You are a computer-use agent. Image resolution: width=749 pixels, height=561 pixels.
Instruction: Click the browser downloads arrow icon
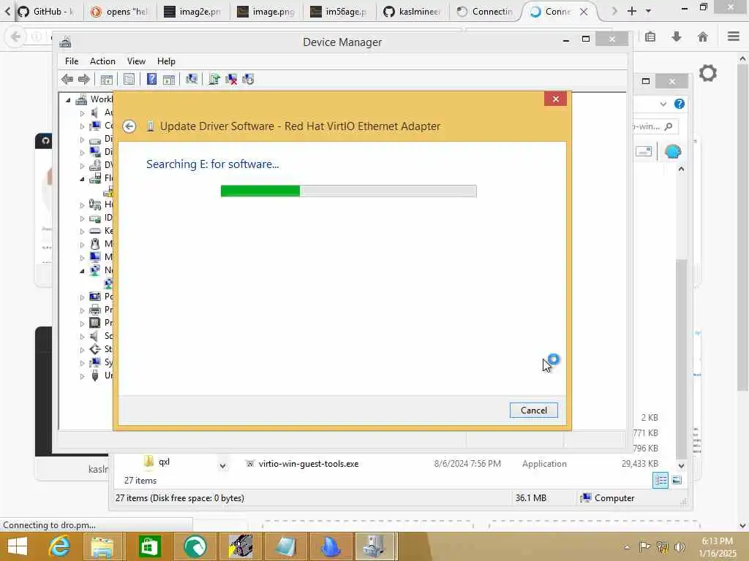(x=677, y=37)
